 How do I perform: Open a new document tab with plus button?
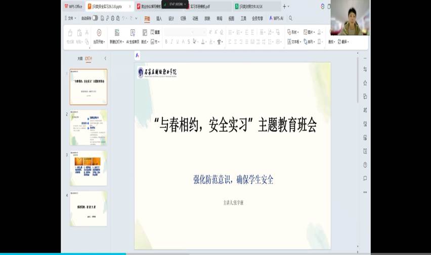coord(284,7)
